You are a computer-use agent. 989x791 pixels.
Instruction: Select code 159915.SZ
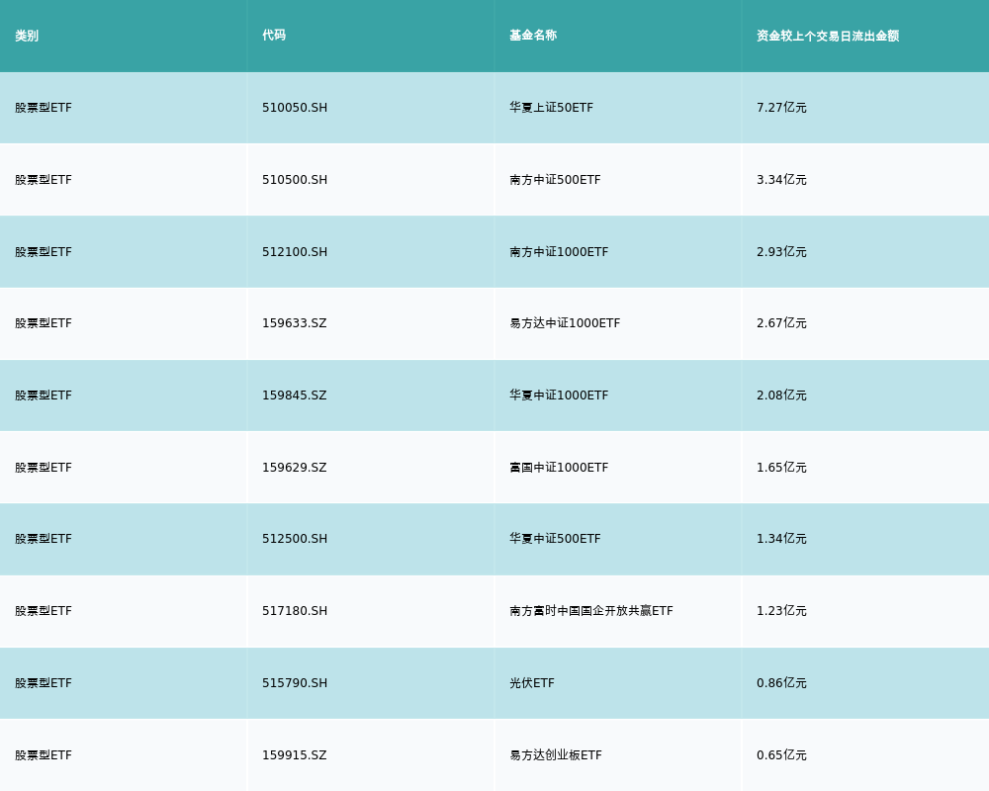coord(295,755)
